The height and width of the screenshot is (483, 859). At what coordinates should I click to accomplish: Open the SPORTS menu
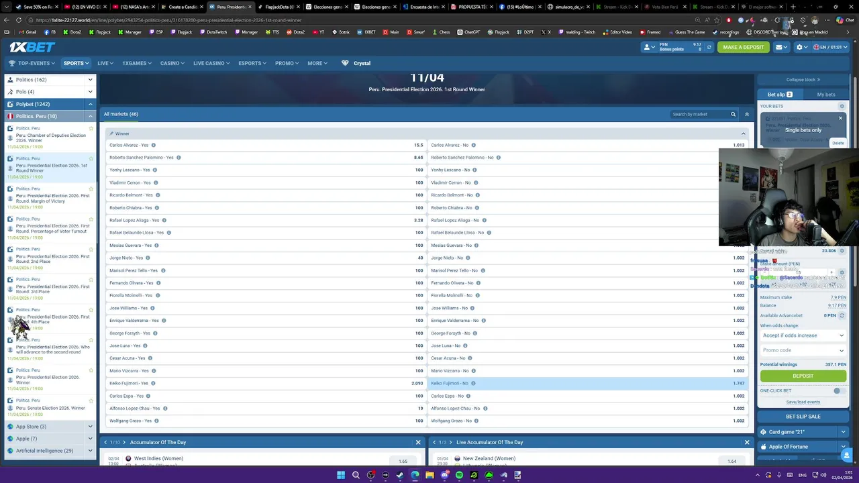[77, 63]
